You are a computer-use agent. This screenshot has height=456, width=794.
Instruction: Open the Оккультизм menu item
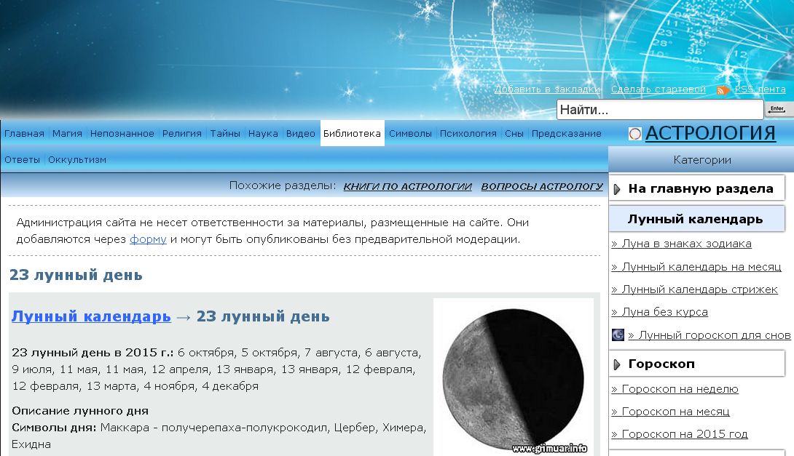pos(77,160)
